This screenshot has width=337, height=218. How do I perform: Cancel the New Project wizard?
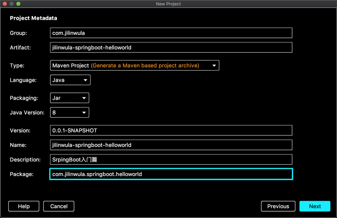click(59, 206)
